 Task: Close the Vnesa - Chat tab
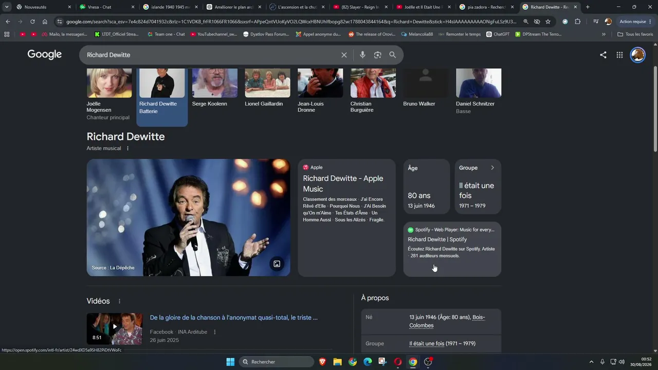tap(133, 7)
